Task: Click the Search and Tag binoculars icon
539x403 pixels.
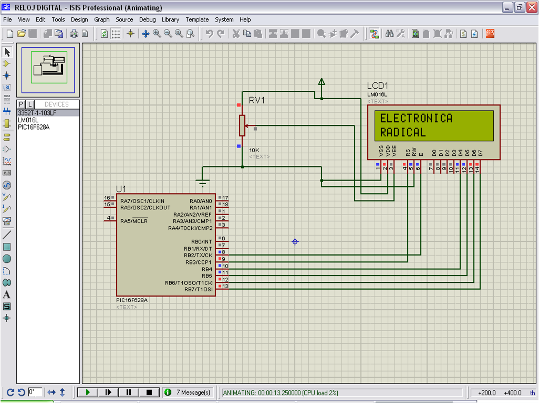Action: [x=389, y=34]
